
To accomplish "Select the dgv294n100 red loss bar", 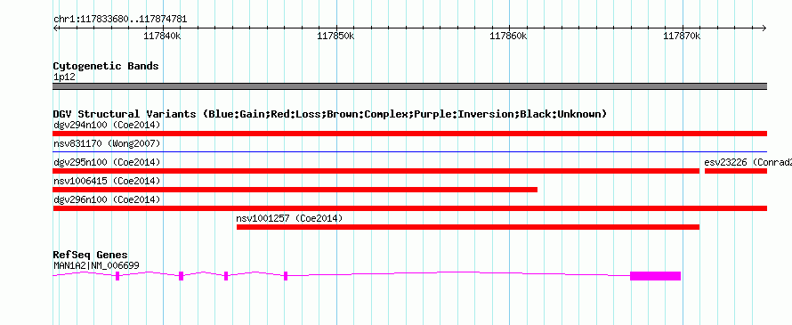I will pos(409,134).
